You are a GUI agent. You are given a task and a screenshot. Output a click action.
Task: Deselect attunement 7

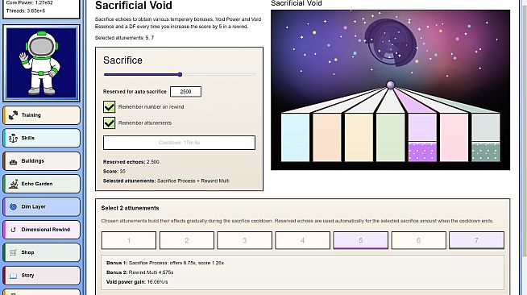click(x=476, y=240)
